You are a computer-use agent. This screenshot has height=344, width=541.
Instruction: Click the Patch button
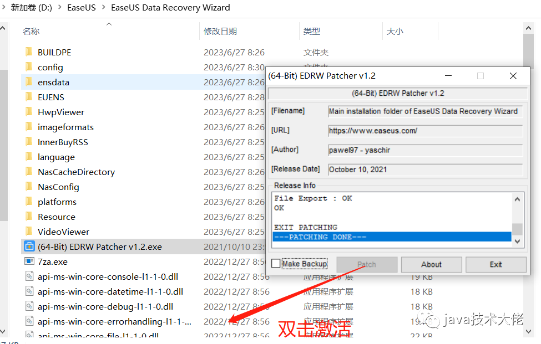367,264
